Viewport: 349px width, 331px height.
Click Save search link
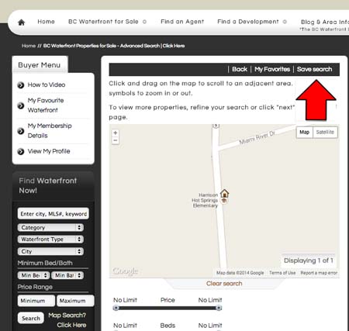click(314, 69)
